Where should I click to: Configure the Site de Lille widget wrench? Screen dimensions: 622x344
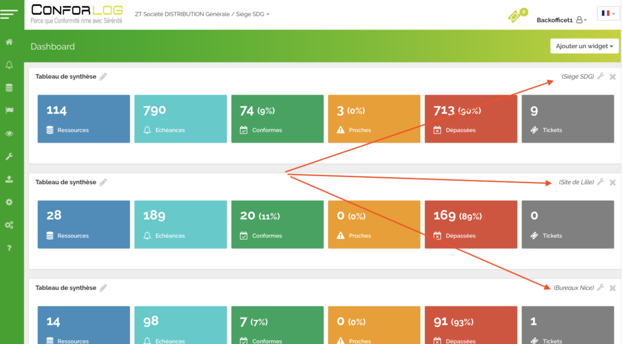[601, 182]
